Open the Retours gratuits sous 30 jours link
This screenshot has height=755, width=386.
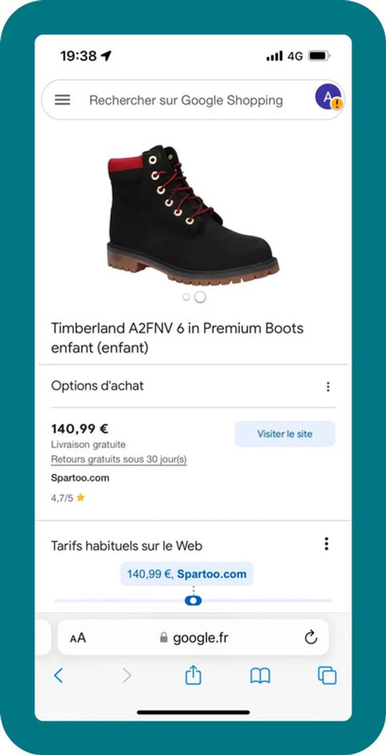coord(119,459)
